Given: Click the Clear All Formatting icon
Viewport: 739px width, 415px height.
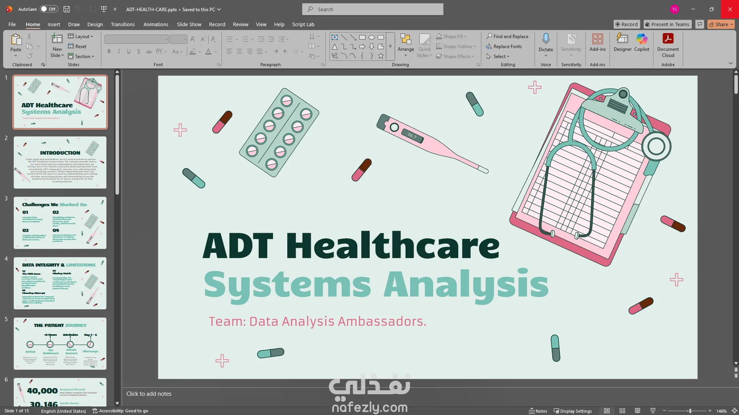Looking at the screenshot, I should click(x=214, y=39).
